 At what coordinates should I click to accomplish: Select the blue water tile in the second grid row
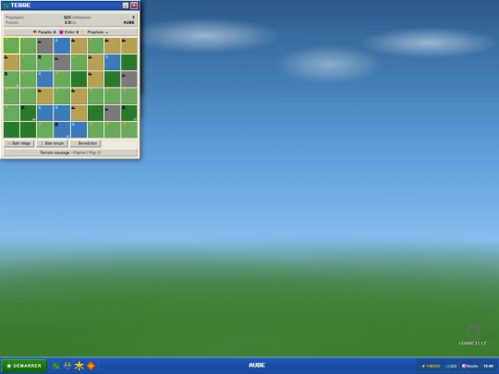coord(113,63)
